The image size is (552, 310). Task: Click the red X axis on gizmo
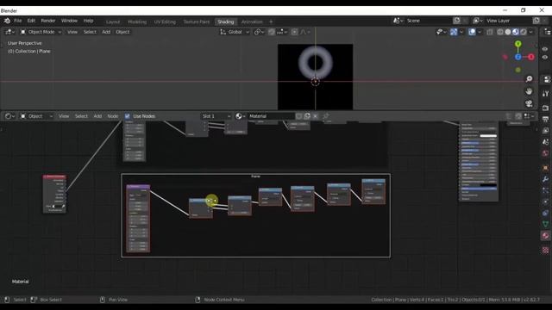click(531, 57)
